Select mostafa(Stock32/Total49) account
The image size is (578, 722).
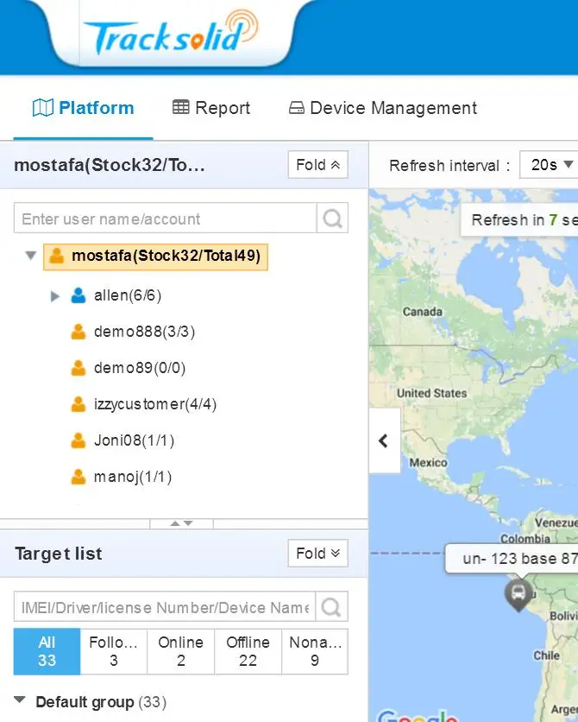point(155,256)
